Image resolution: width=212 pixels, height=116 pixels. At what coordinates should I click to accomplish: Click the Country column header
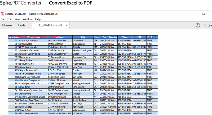[x=113, y=37]
